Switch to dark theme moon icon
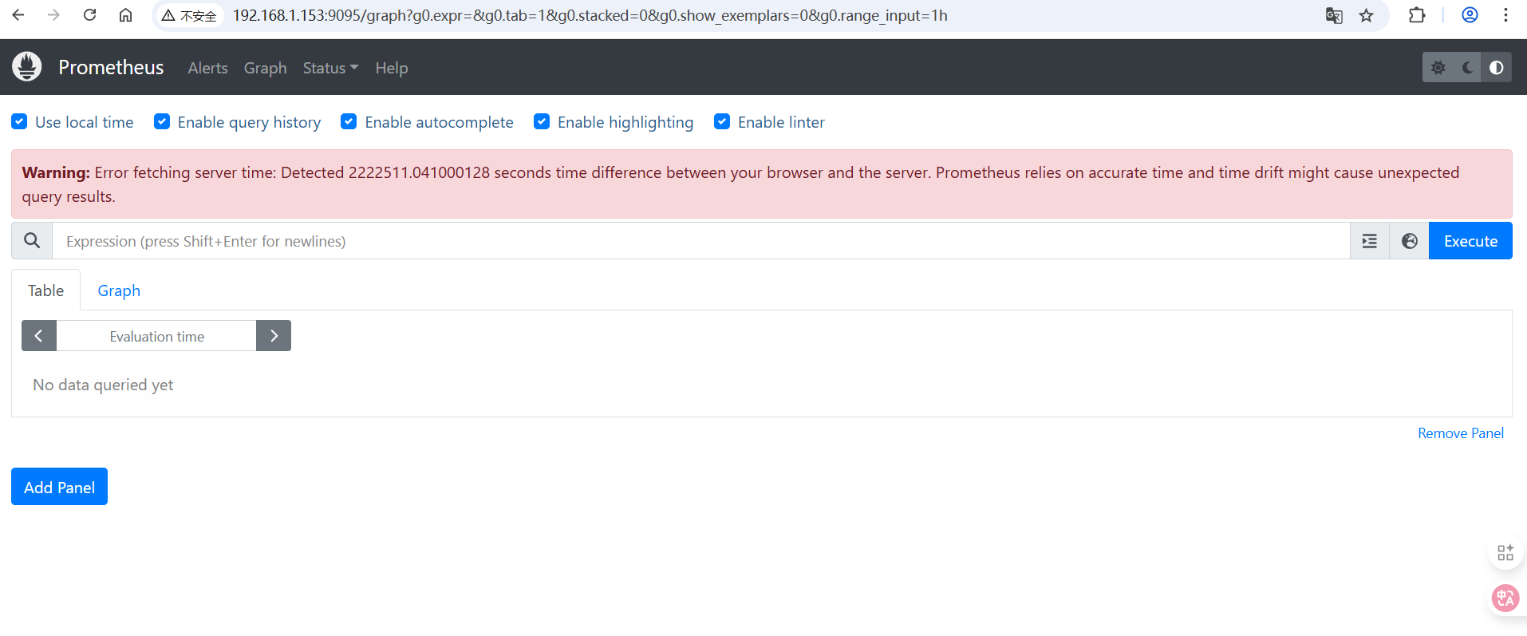The image size is (1527, 636). click(x=1467, y=68)
